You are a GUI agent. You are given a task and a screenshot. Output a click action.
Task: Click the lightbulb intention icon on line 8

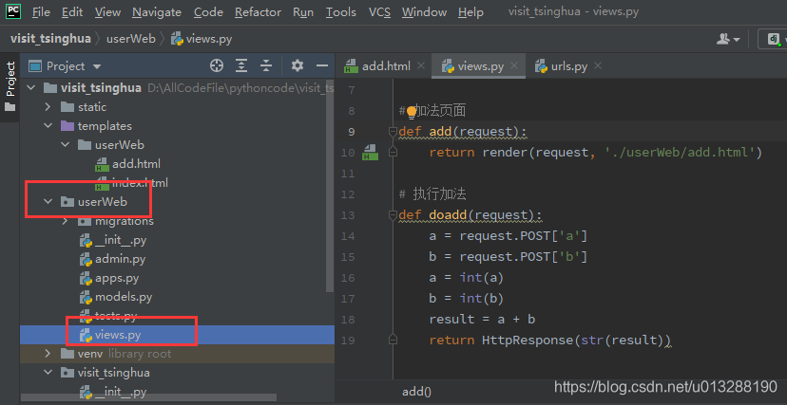pos(412,111)
